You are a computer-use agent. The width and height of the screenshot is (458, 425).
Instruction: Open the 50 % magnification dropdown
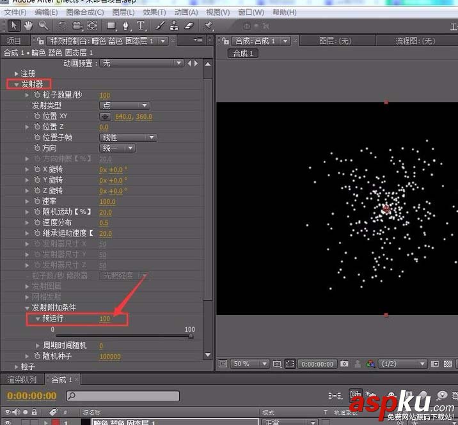pos(249,364)
